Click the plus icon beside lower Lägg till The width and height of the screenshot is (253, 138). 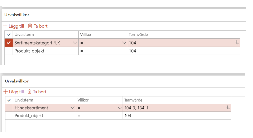pos(6,92)
